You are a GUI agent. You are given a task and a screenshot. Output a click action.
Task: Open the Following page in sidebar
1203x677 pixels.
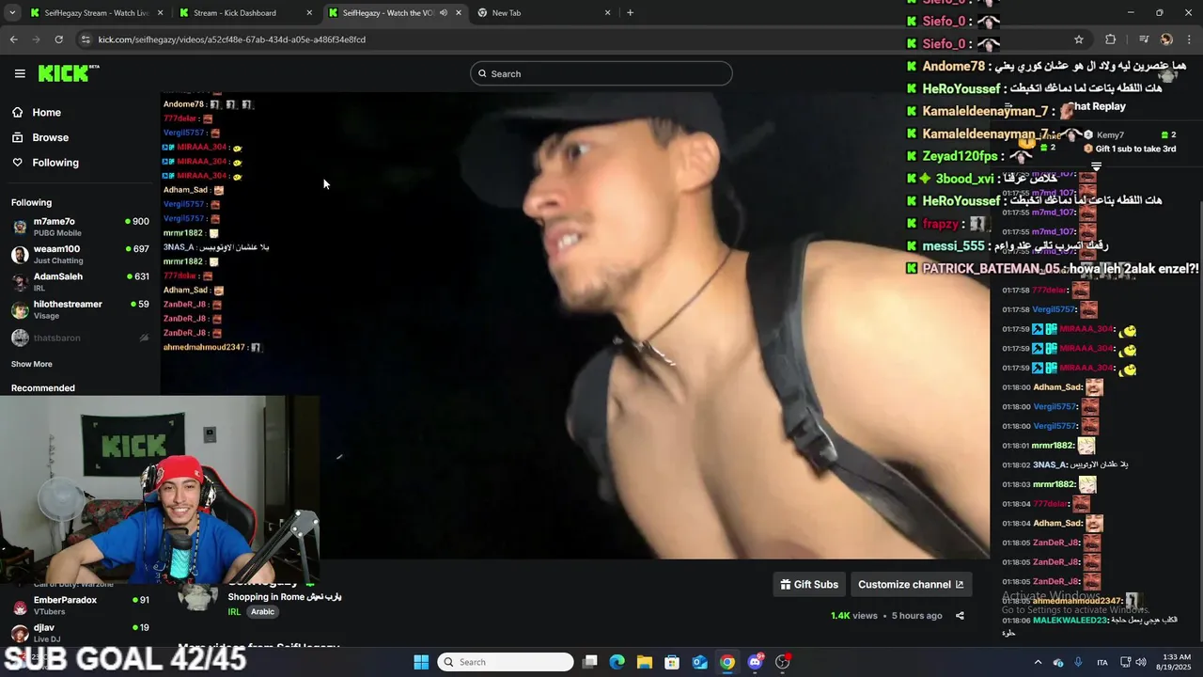pyautogui.click(x=55, y=163)
